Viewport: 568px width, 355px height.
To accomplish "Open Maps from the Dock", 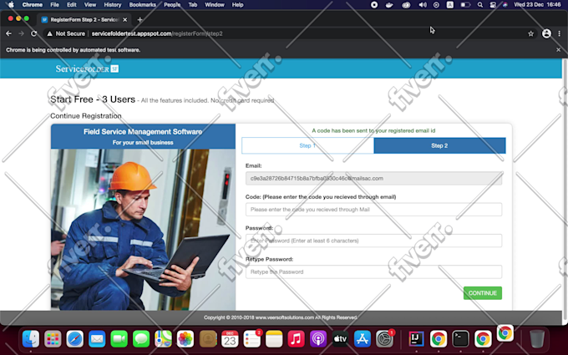I will tap(164, 339).
